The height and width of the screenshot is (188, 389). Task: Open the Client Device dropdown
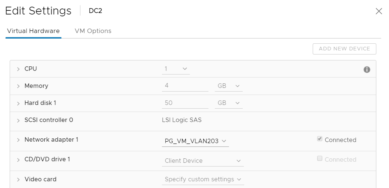coord(203,161)
